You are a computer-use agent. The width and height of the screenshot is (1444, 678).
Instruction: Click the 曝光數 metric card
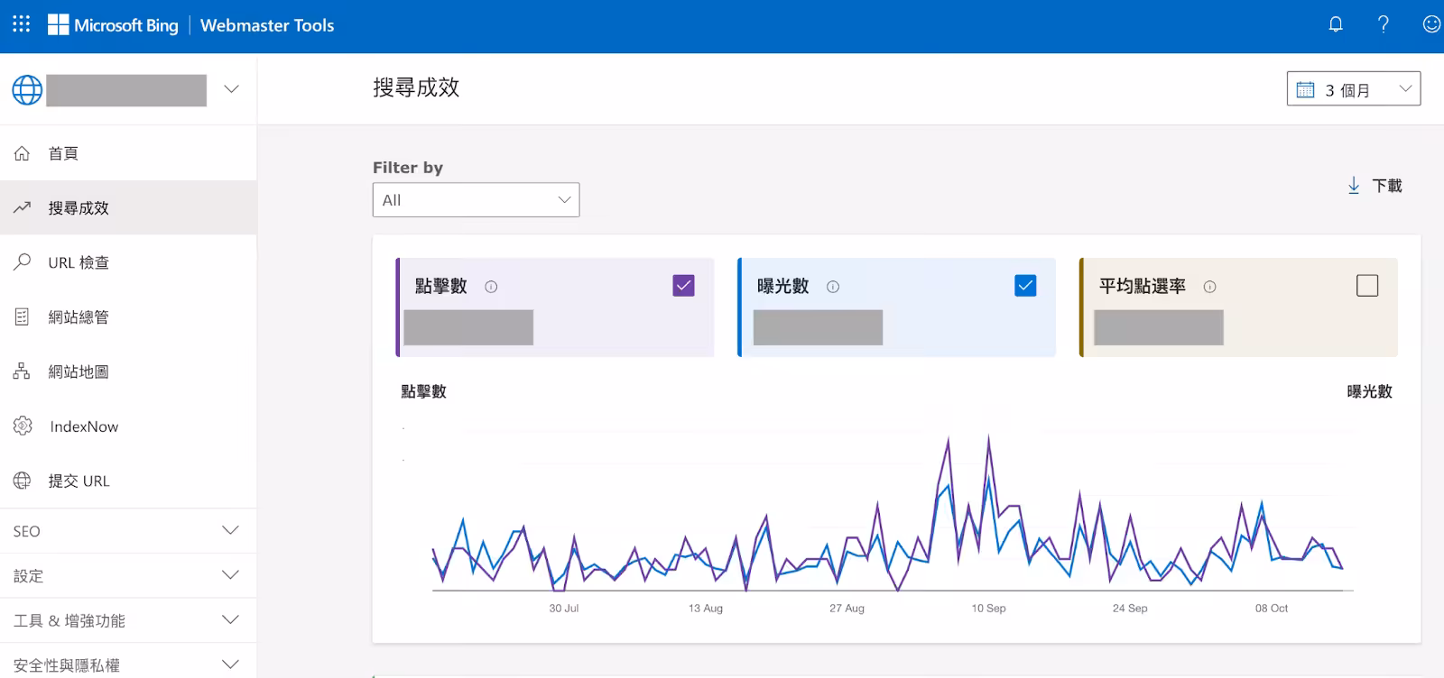pyautogui.click(x=896, y=307)
